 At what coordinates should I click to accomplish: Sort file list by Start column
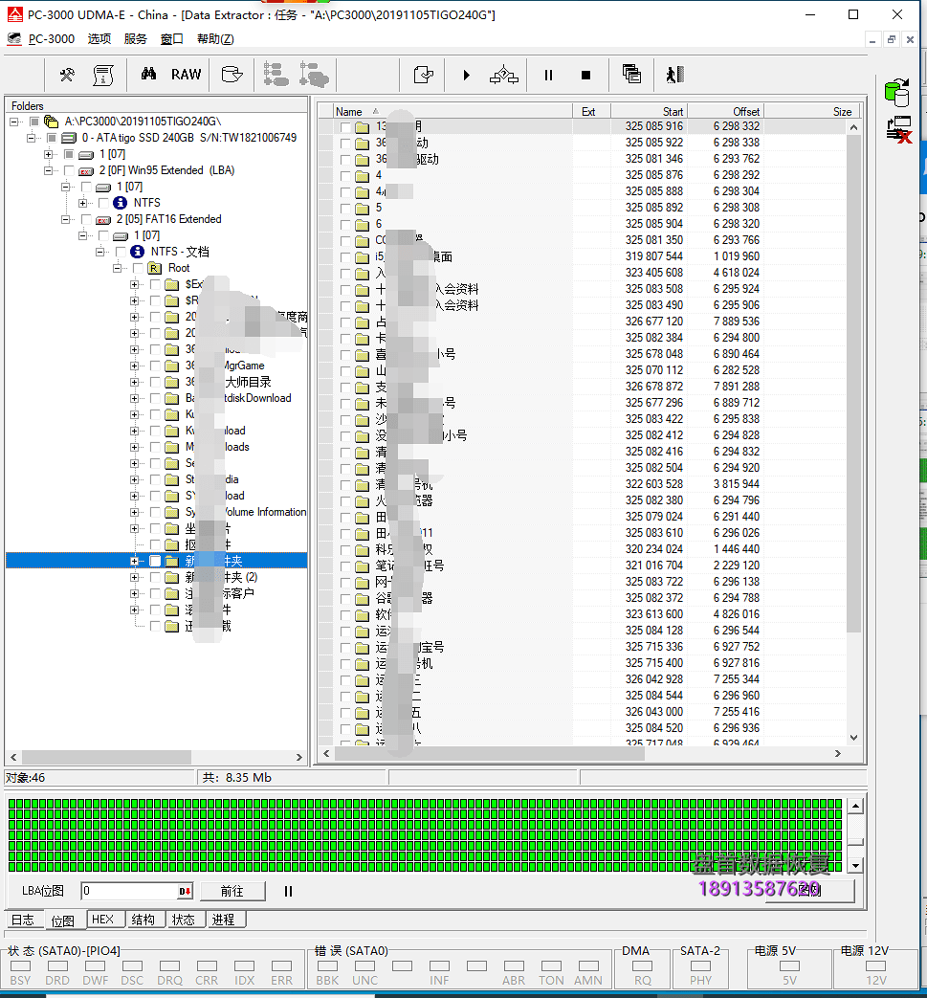pyautogui.click(x=649, y=111)
